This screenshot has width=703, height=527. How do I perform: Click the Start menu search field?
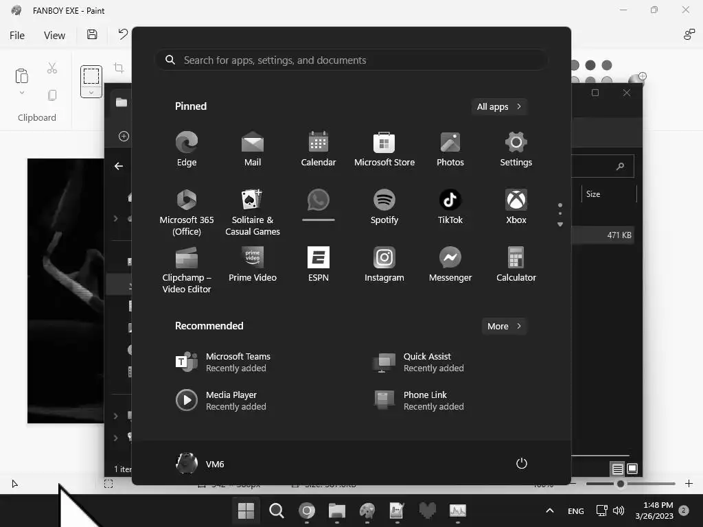[x=351, y=60]
